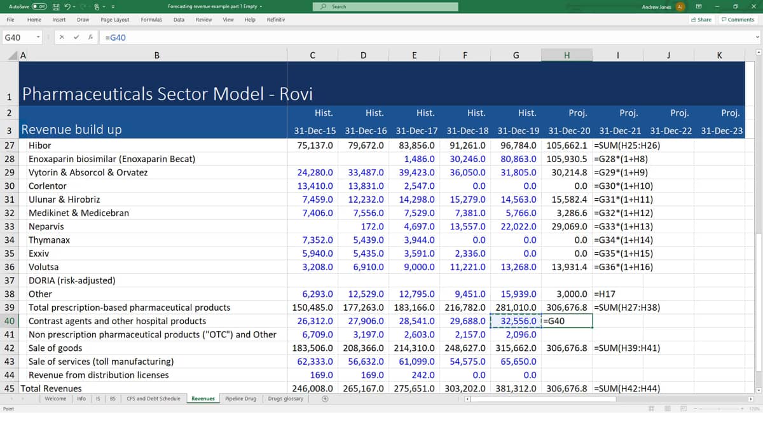The height and width of the screenshot is (429, 763).
Task: Click the Select All corner triangle
Action: 13,56
